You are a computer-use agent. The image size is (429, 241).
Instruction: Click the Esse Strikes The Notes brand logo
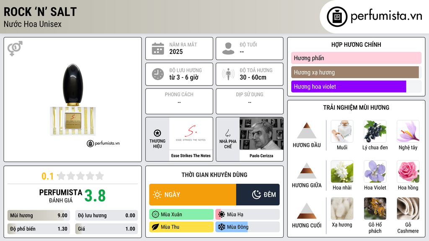[191, 133]
